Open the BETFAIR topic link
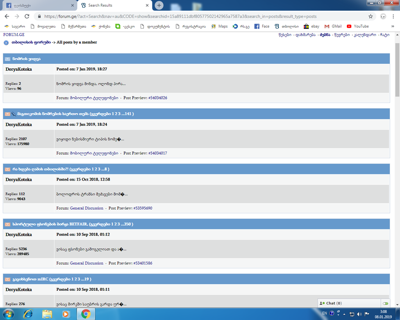This screenshot has height=320, width=400. 50,224
